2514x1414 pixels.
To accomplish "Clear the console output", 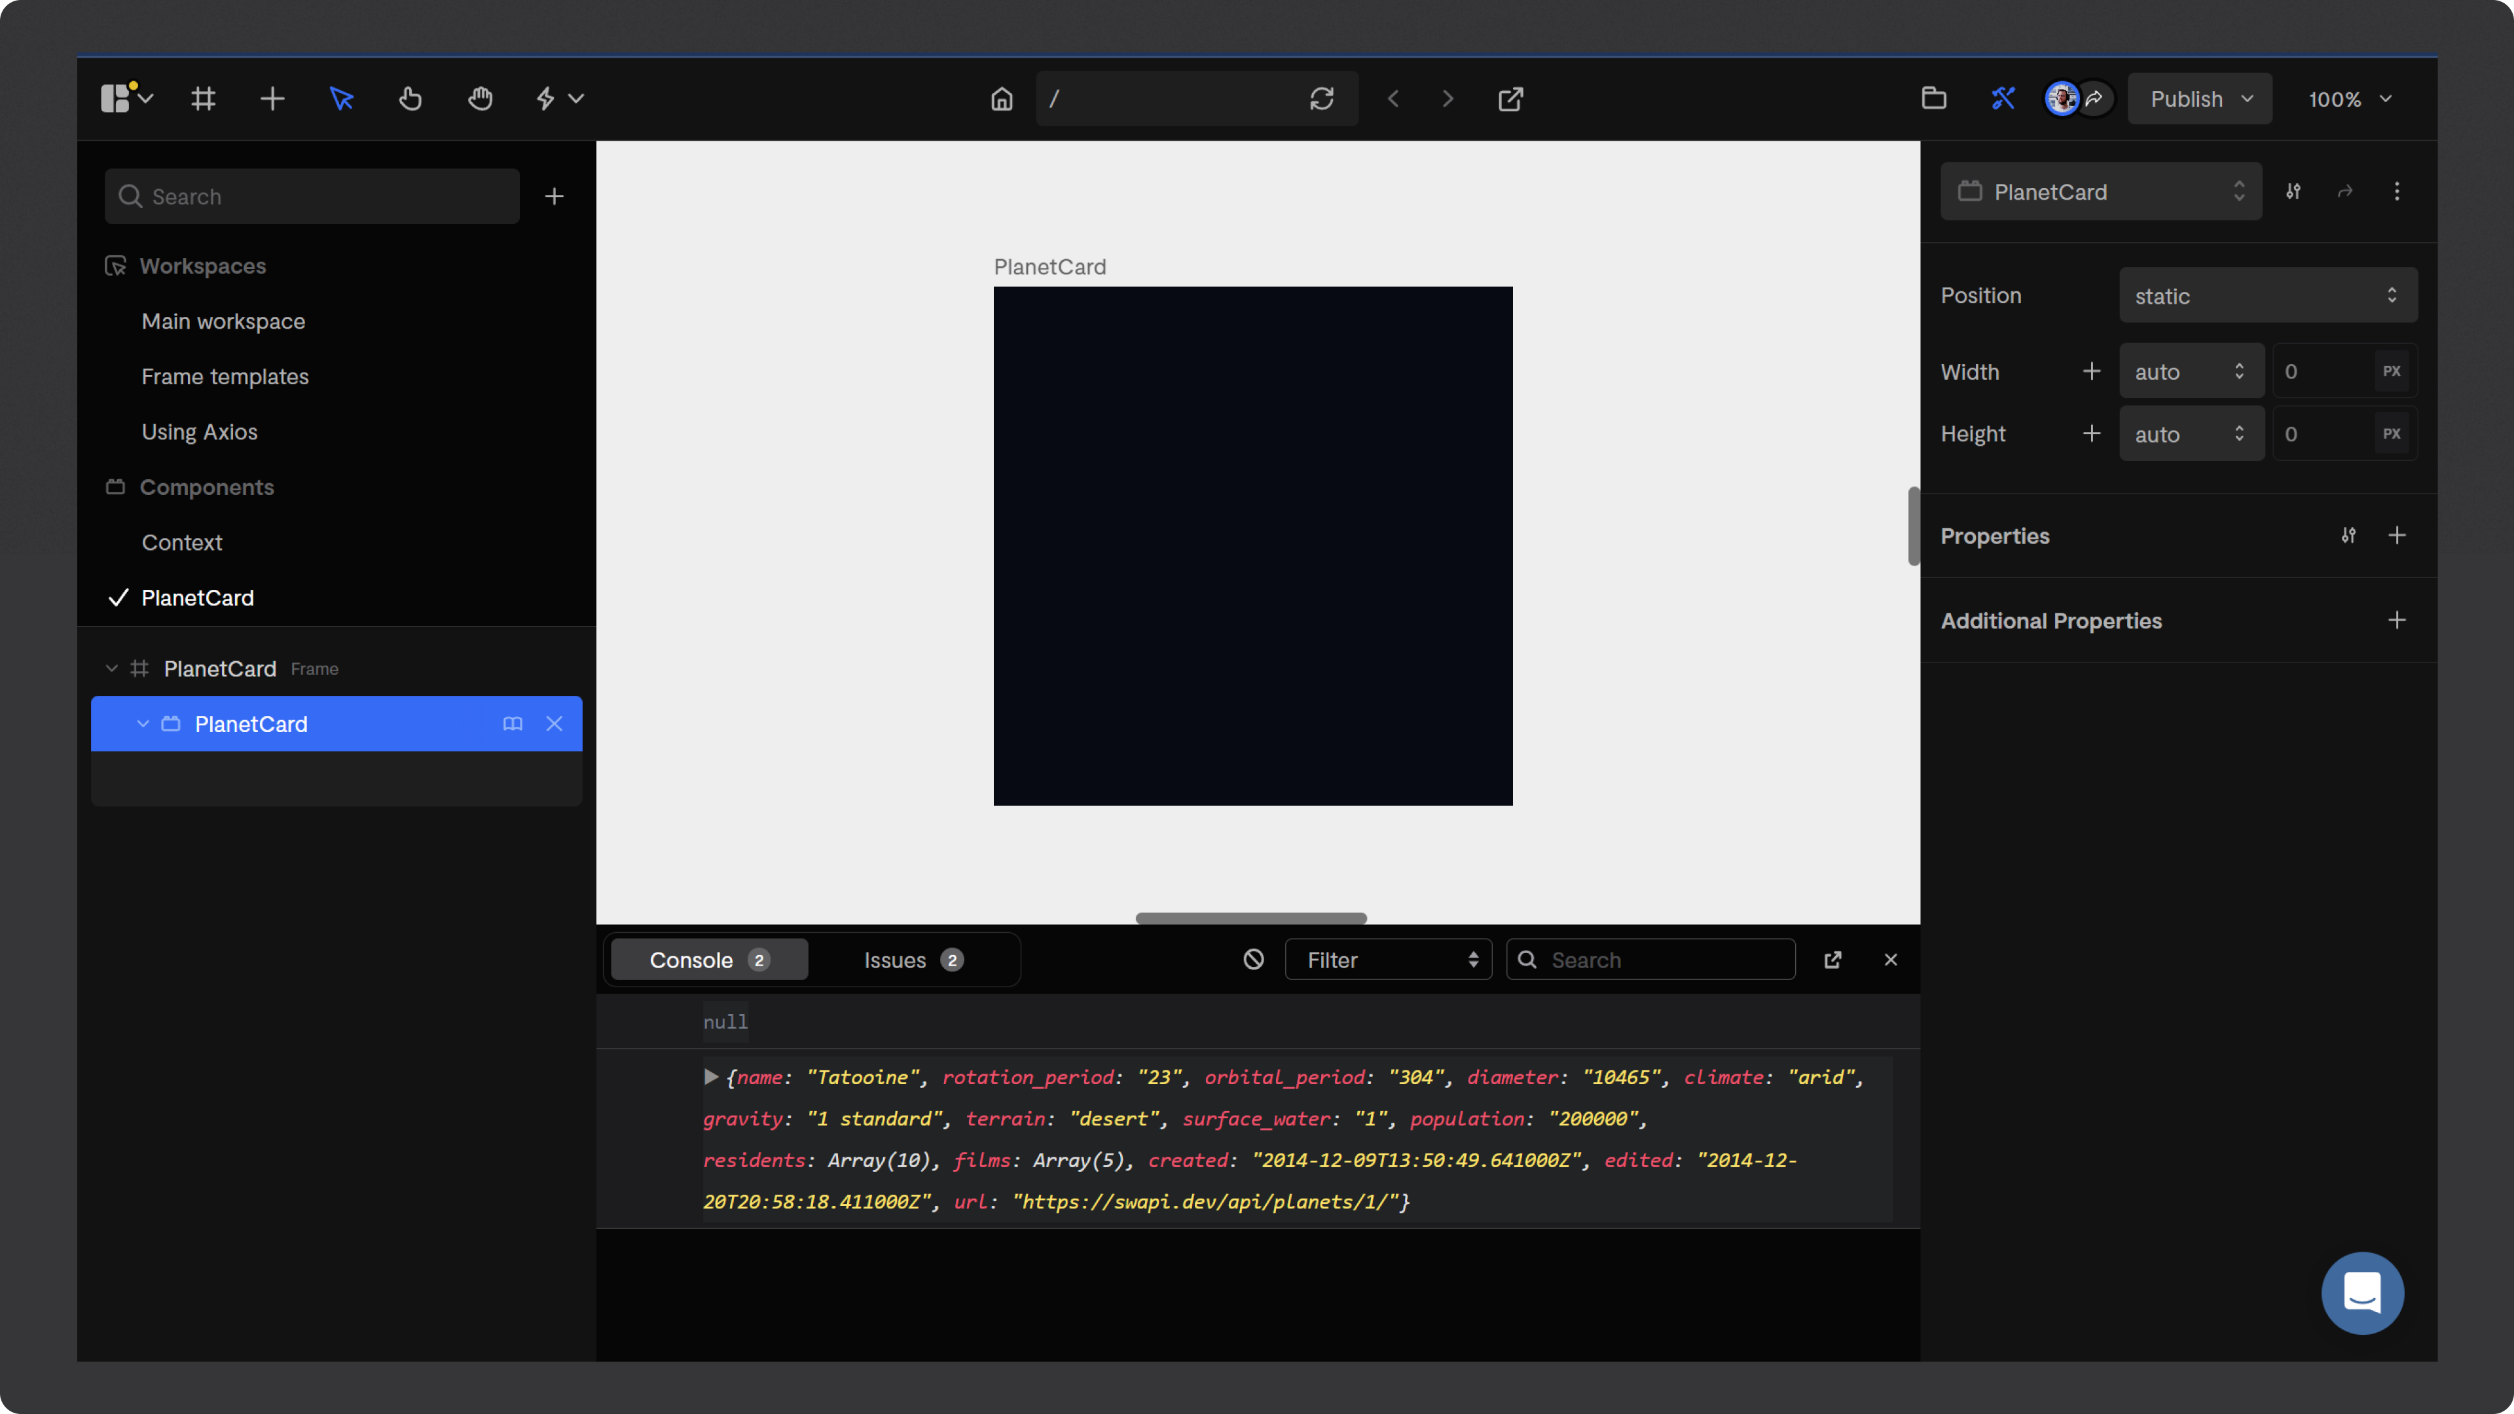I will tap(1253, 959).
